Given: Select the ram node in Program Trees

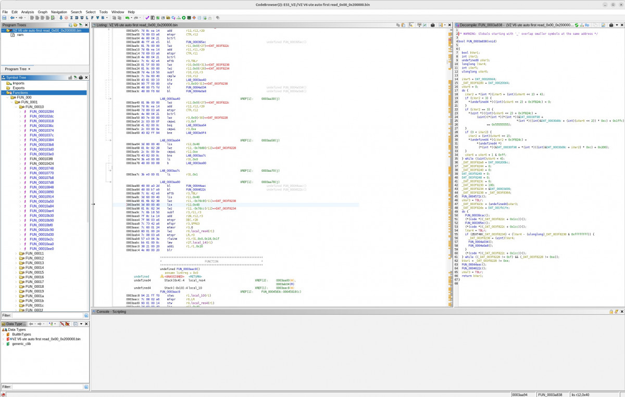Looking at the screenshot, I should (x=20, y=35).
